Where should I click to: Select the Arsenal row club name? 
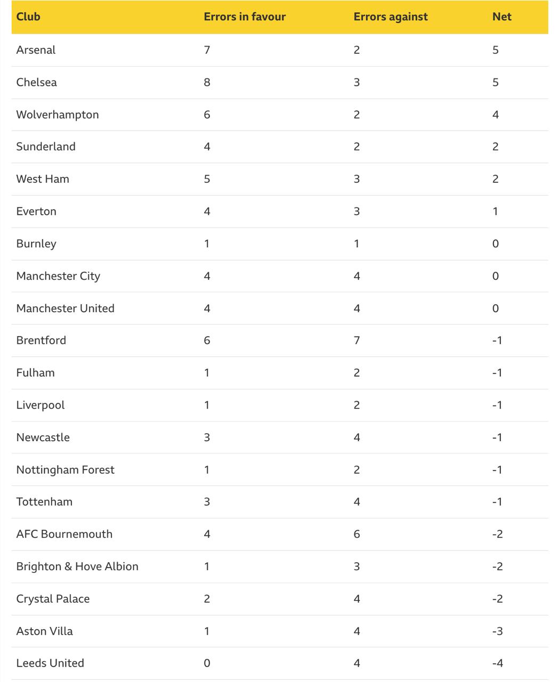(x=36, y=50)
